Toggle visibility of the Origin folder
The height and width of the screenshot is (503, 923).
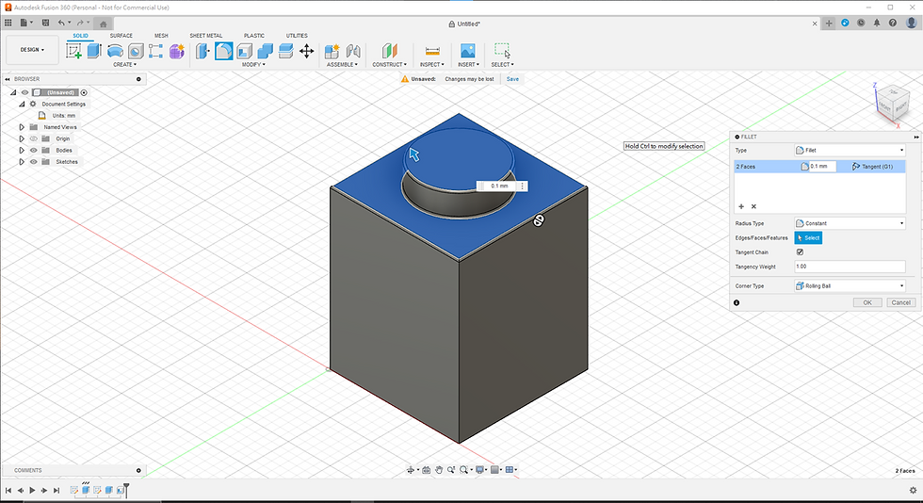(34, 139)
